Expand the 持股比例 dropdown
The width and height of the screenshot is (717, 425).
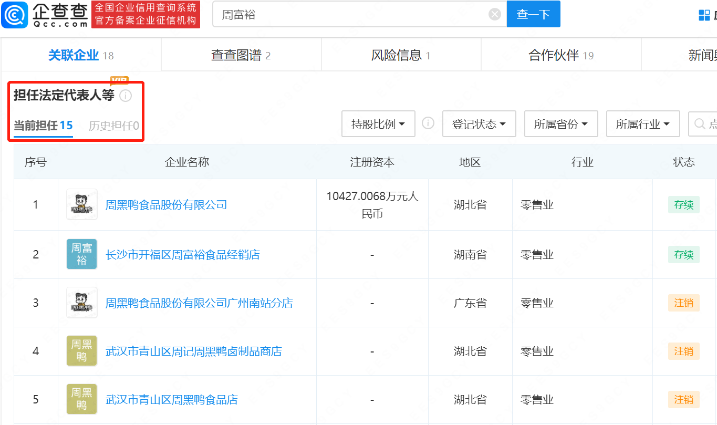pyautogui.click(x=378, y=124)
